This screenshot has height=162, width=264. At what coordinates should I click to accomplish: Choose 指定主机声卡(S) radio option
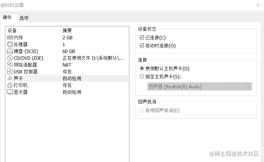pyautogui.click(x=142, y=77)
